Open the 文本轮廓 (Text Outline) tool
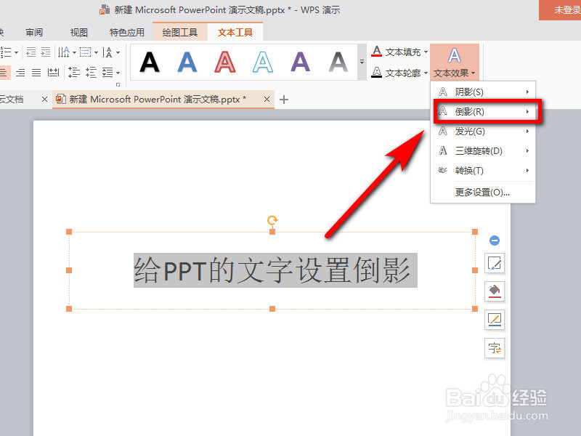581x436 pixels. point(399,72)
